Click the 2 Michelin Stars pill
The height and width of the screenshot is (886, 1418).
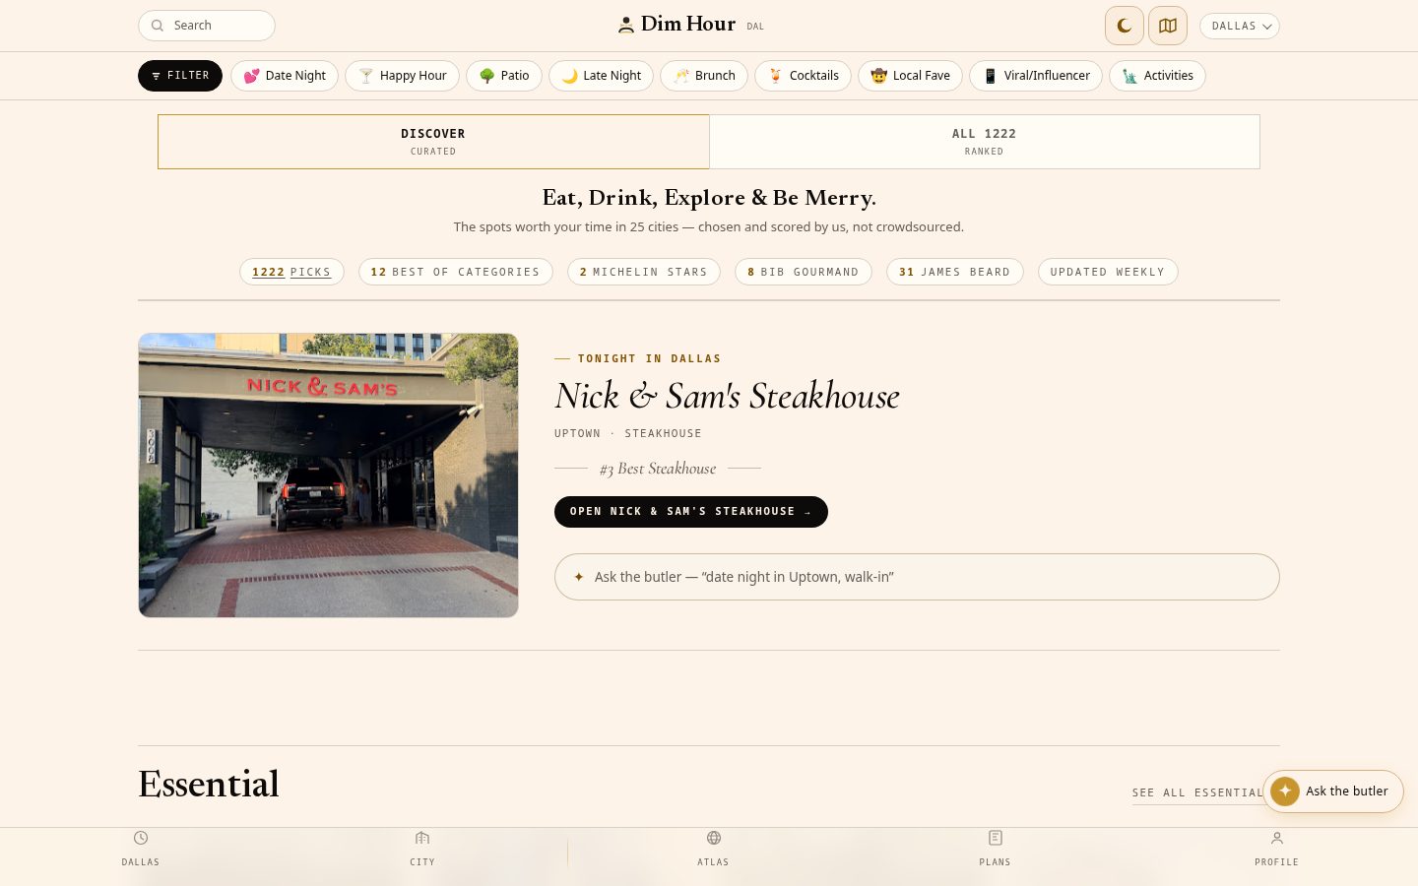[x=644, y=272]
